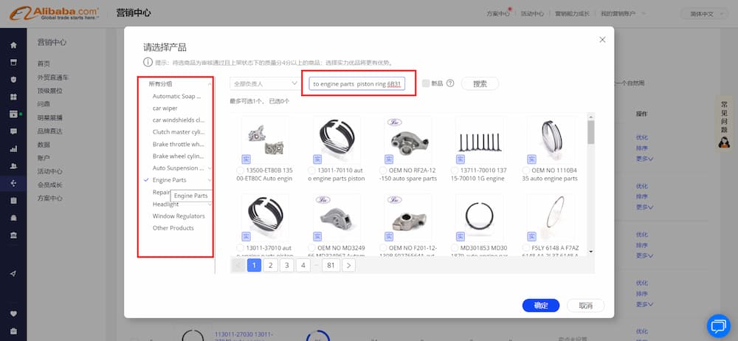Screen dimensions: 738x341
Task: Click the speech bubble icon in left sidebar
Action: [13, 131]
